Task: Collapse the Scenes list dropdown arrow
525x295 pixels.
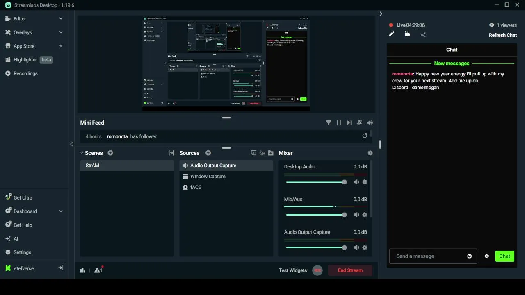Action: (x=82, y=153)
